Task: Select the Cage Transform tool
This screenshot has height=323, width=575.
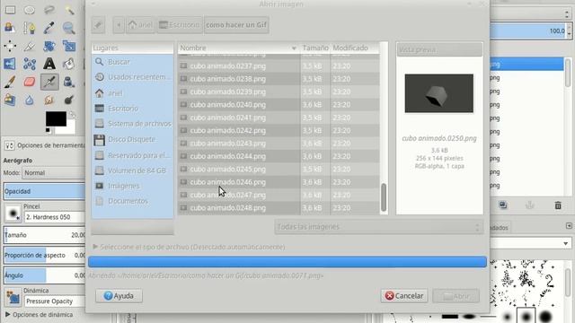Action: (30, 64)
